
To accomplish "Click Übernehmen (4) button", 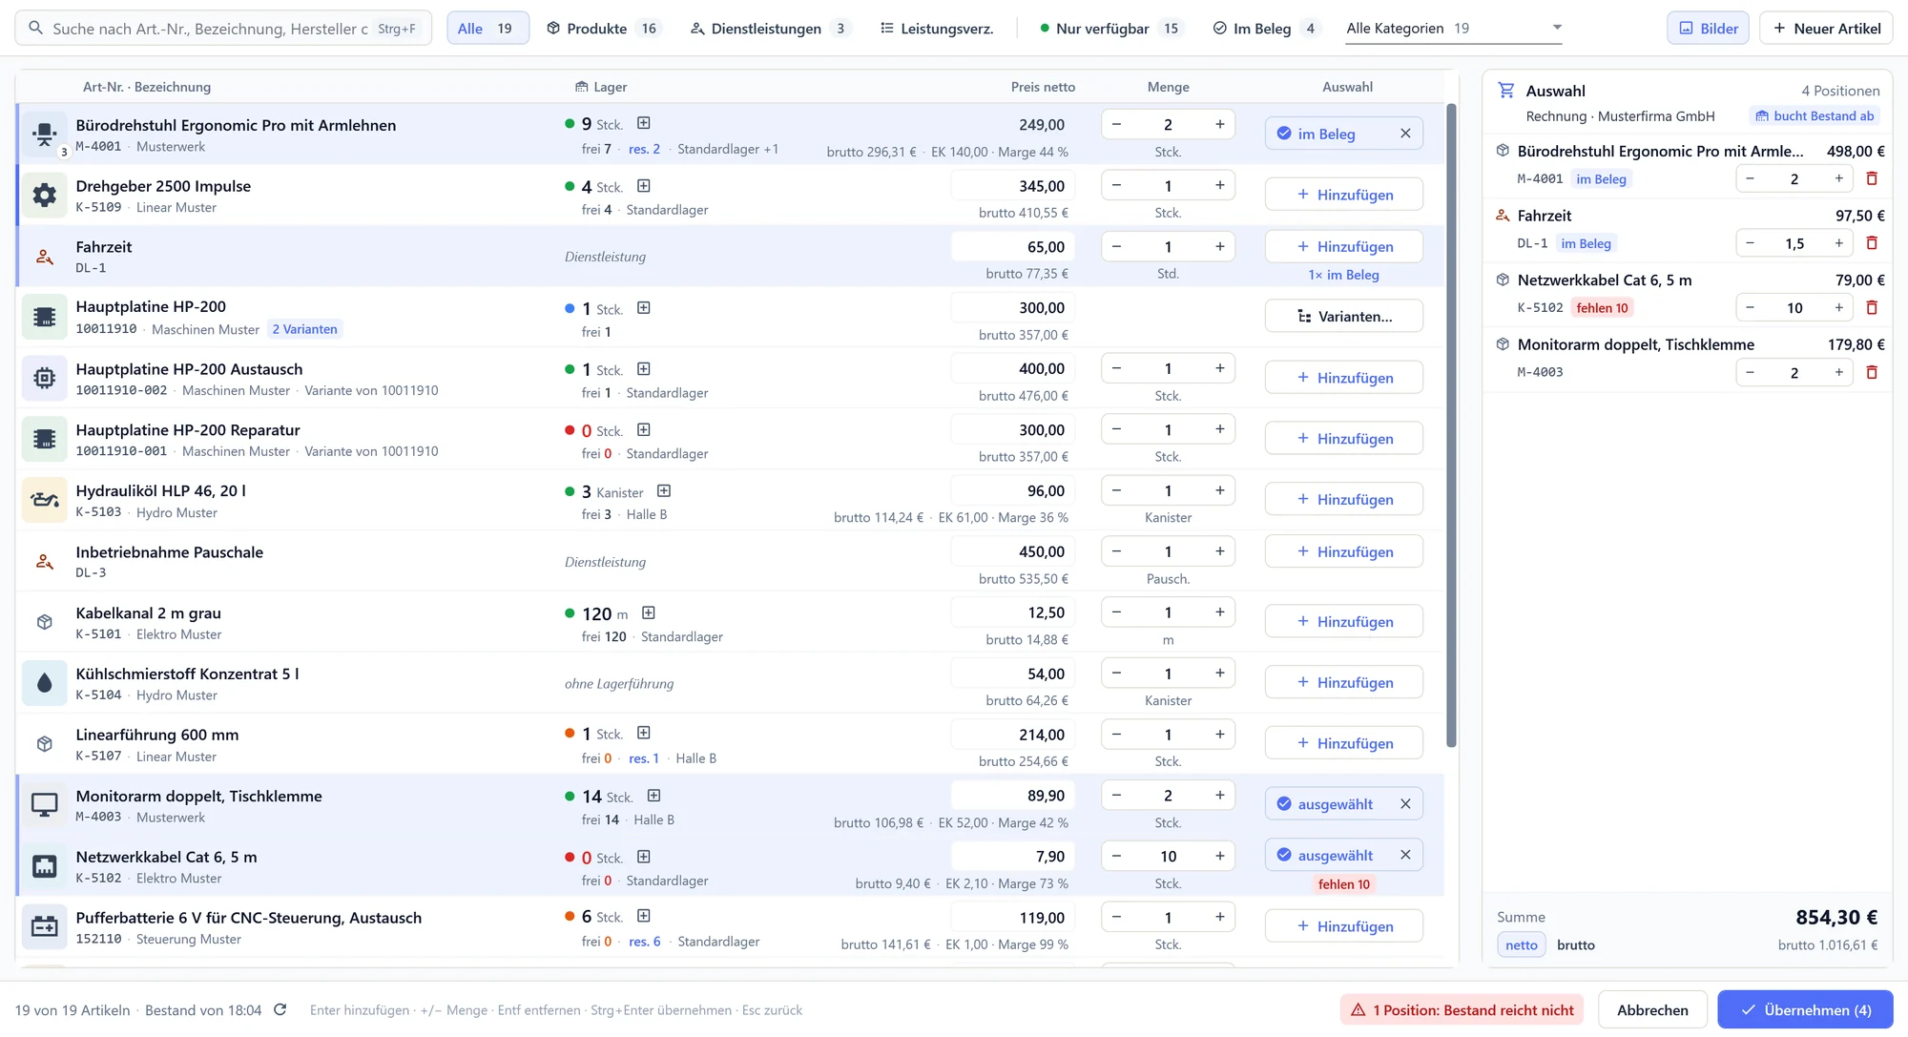I will click(1805, 1009).
